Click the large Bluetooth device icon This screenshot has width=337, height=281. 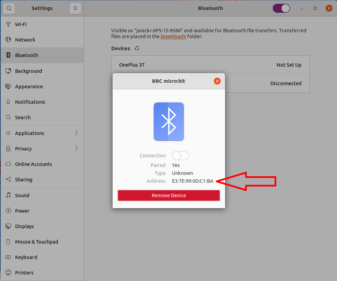click(169, 122)
